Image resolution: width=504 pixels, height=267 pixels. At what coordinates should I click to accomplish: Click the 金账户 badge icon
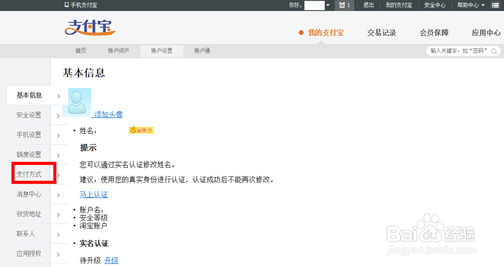[141, 130]
